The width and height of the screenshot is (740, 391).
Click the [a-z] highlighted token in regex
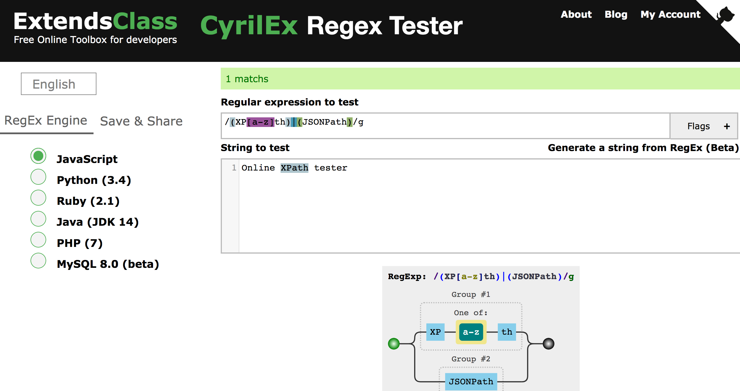(x=261, y=122)
